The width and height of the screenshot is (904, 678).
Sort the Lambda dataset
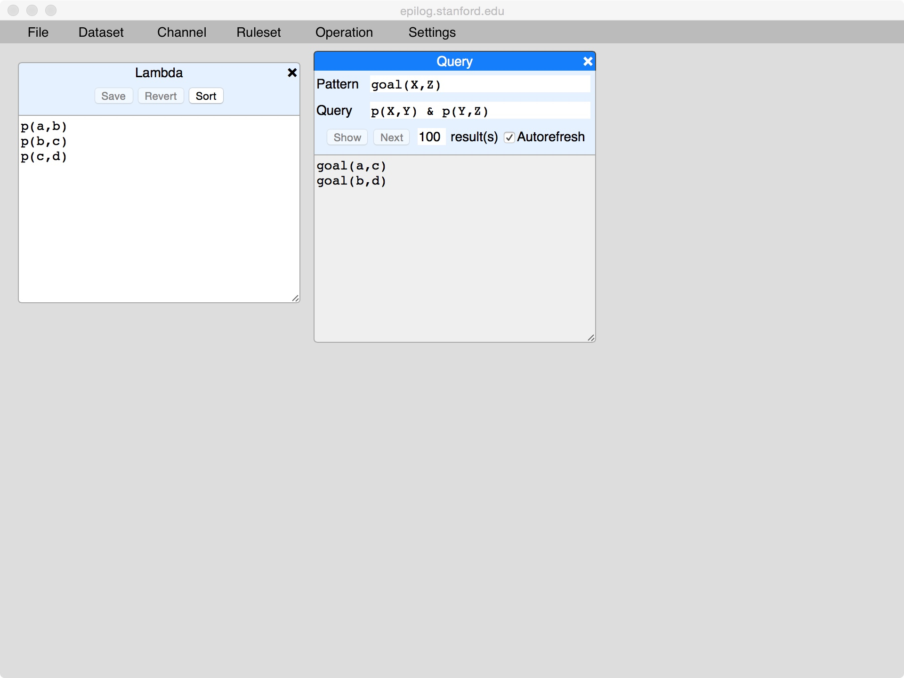point(206,96)
